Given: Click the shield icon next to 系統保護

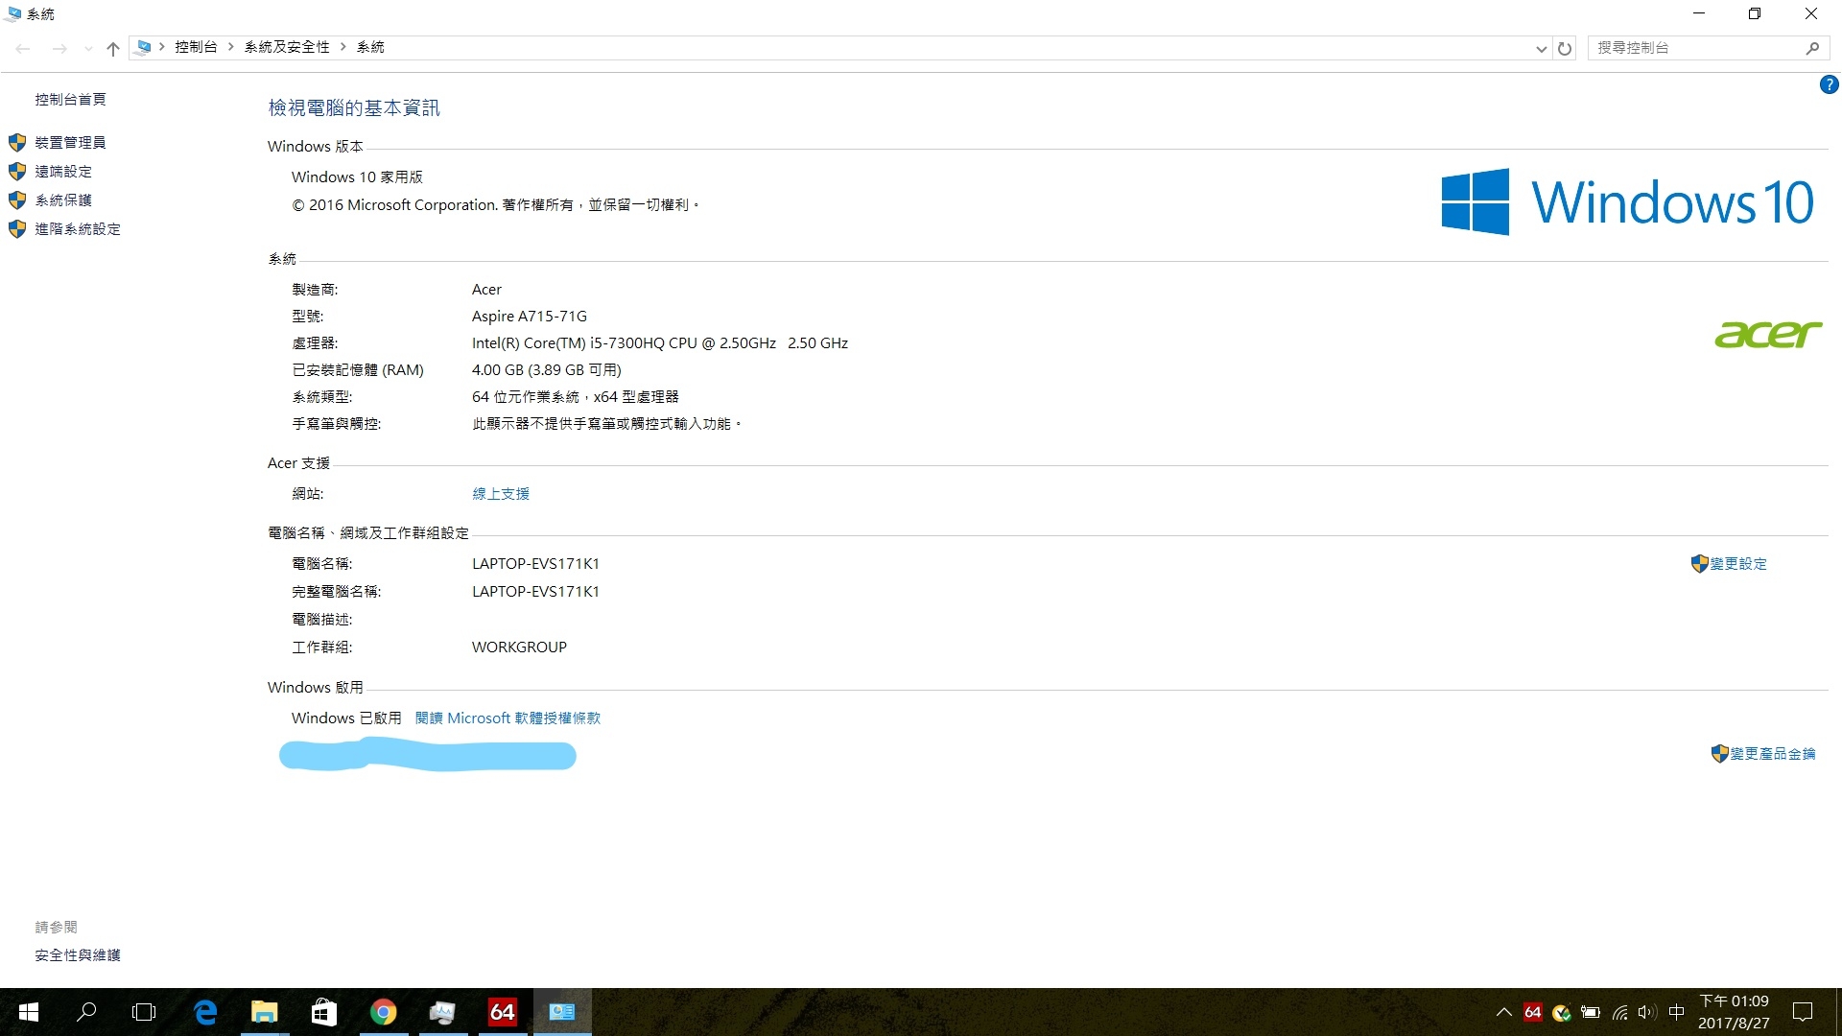Looking at the screenshot, I should (x=17, y=200).
